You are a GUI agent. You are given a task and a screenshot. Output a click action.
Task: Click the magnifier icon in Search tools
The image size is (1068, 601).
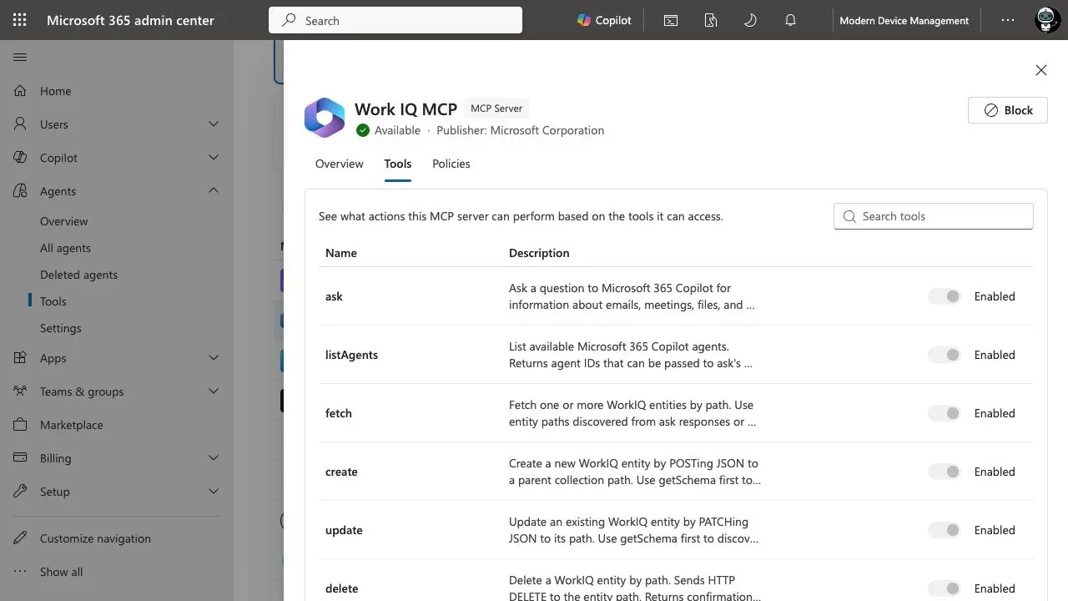pos(849,216)
